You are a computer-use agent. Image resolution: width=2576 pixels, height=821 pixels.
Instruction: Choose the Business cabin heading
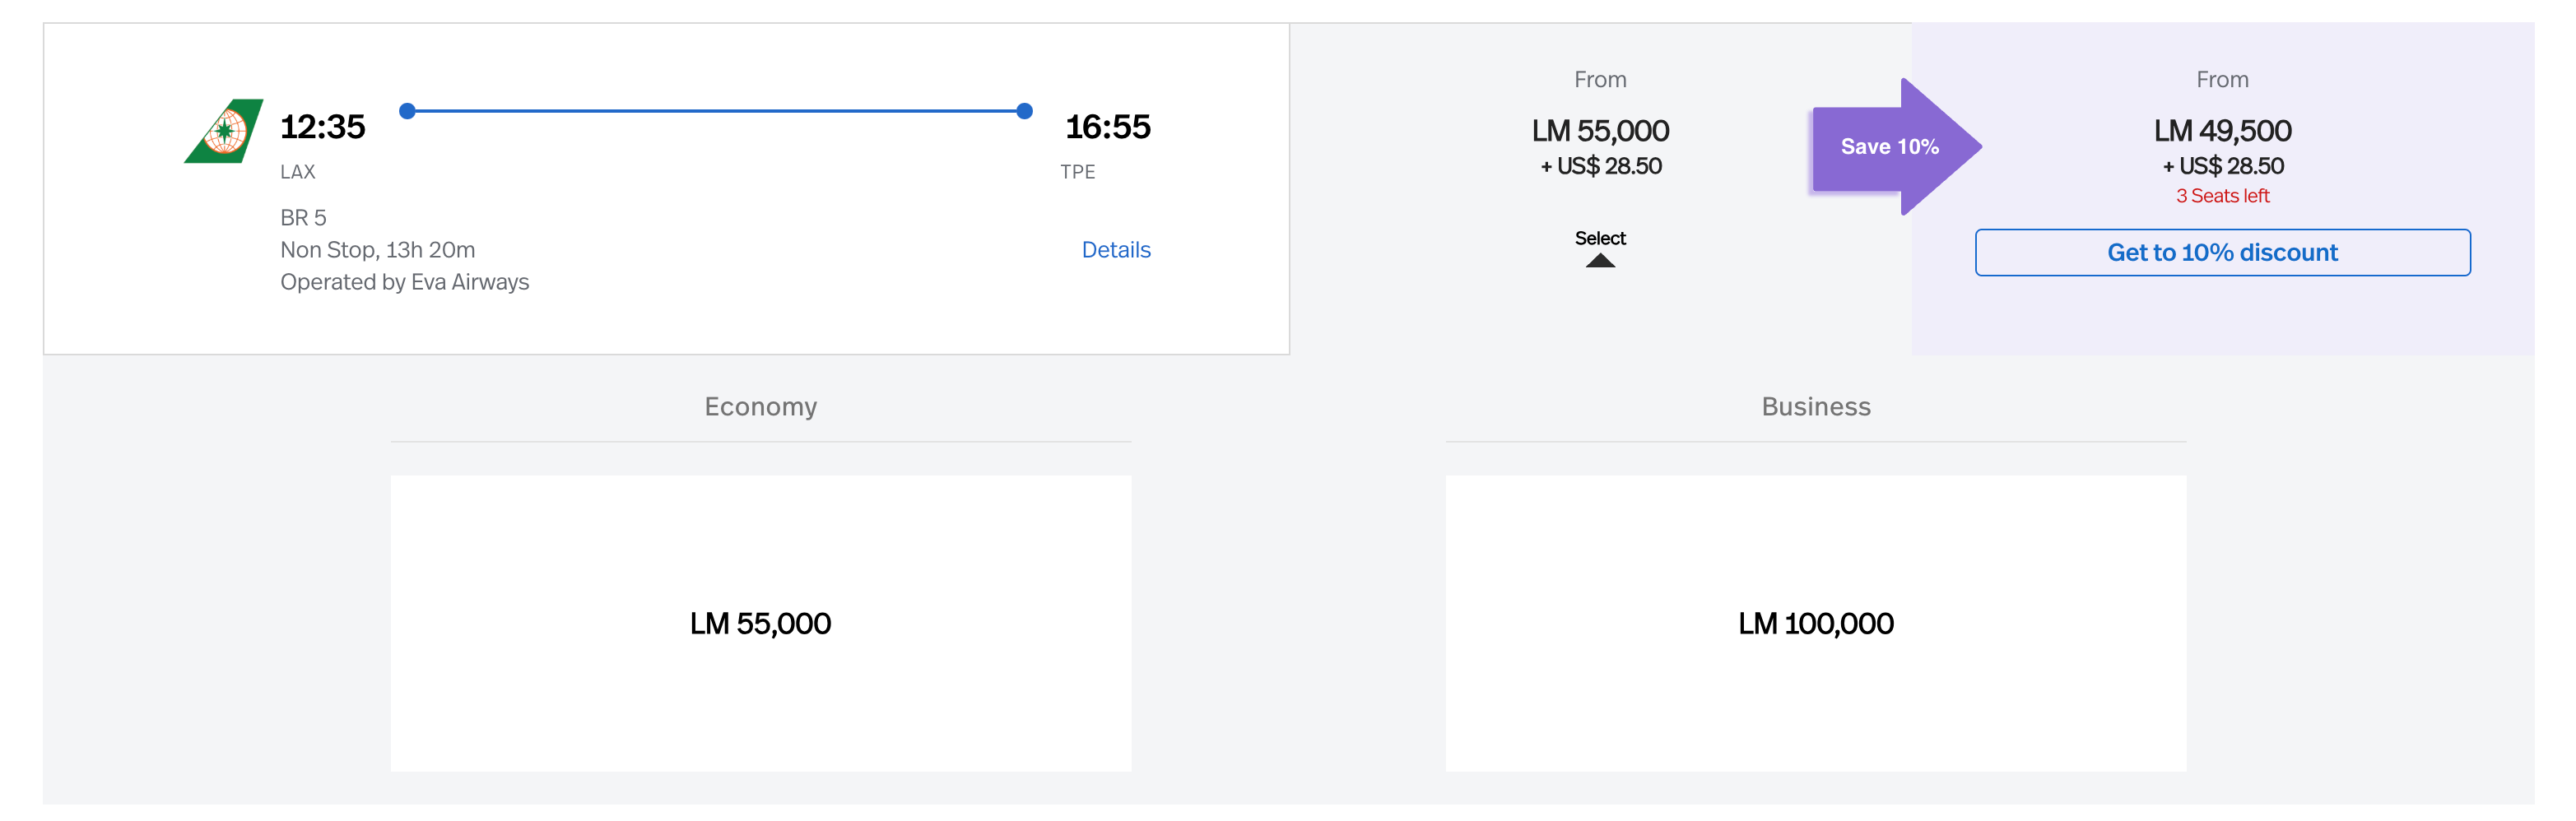click(1815, 407)
